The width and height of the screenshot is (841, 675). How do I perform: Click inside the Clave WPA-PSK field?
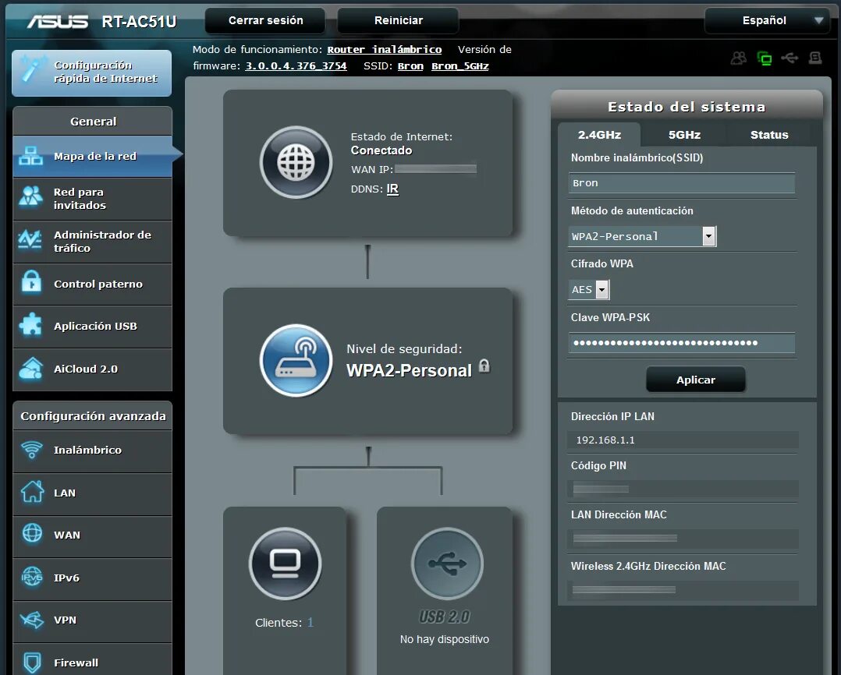680,342
